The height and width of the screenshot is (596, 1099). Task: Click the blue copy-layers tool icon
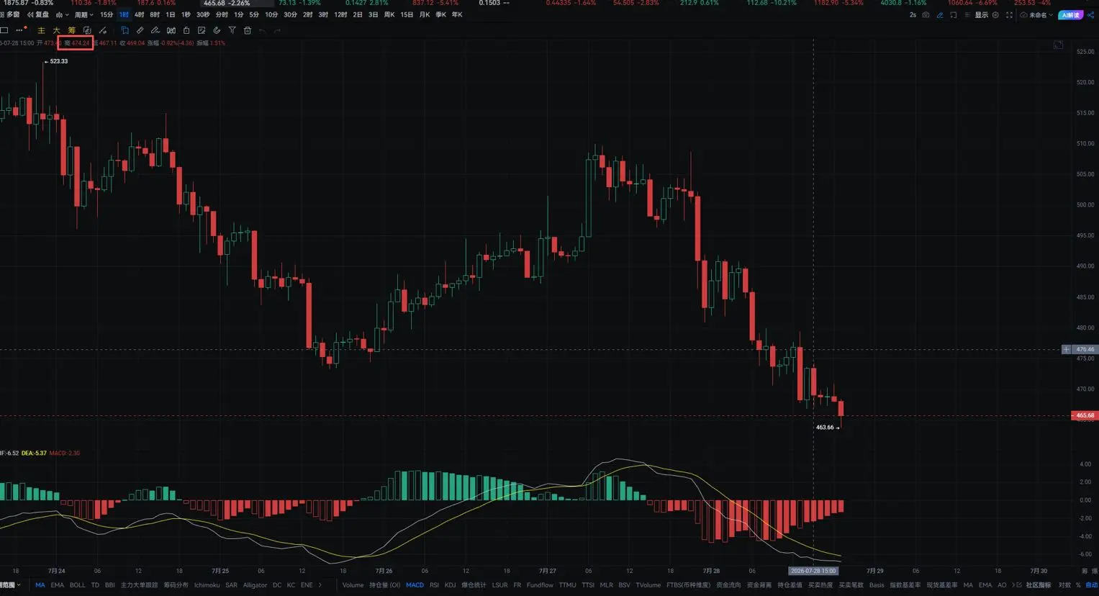coord(125,30)
